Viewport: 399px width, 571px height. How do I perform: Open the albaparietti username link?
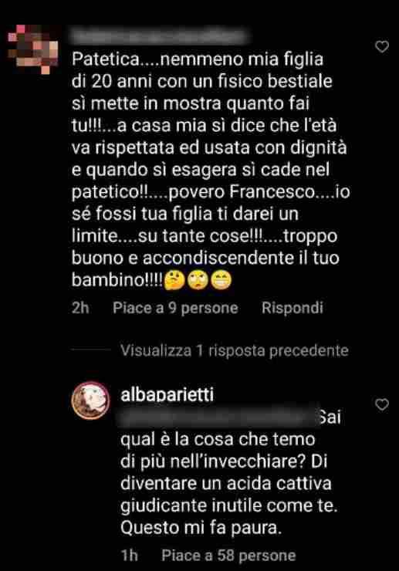[167, 395]
